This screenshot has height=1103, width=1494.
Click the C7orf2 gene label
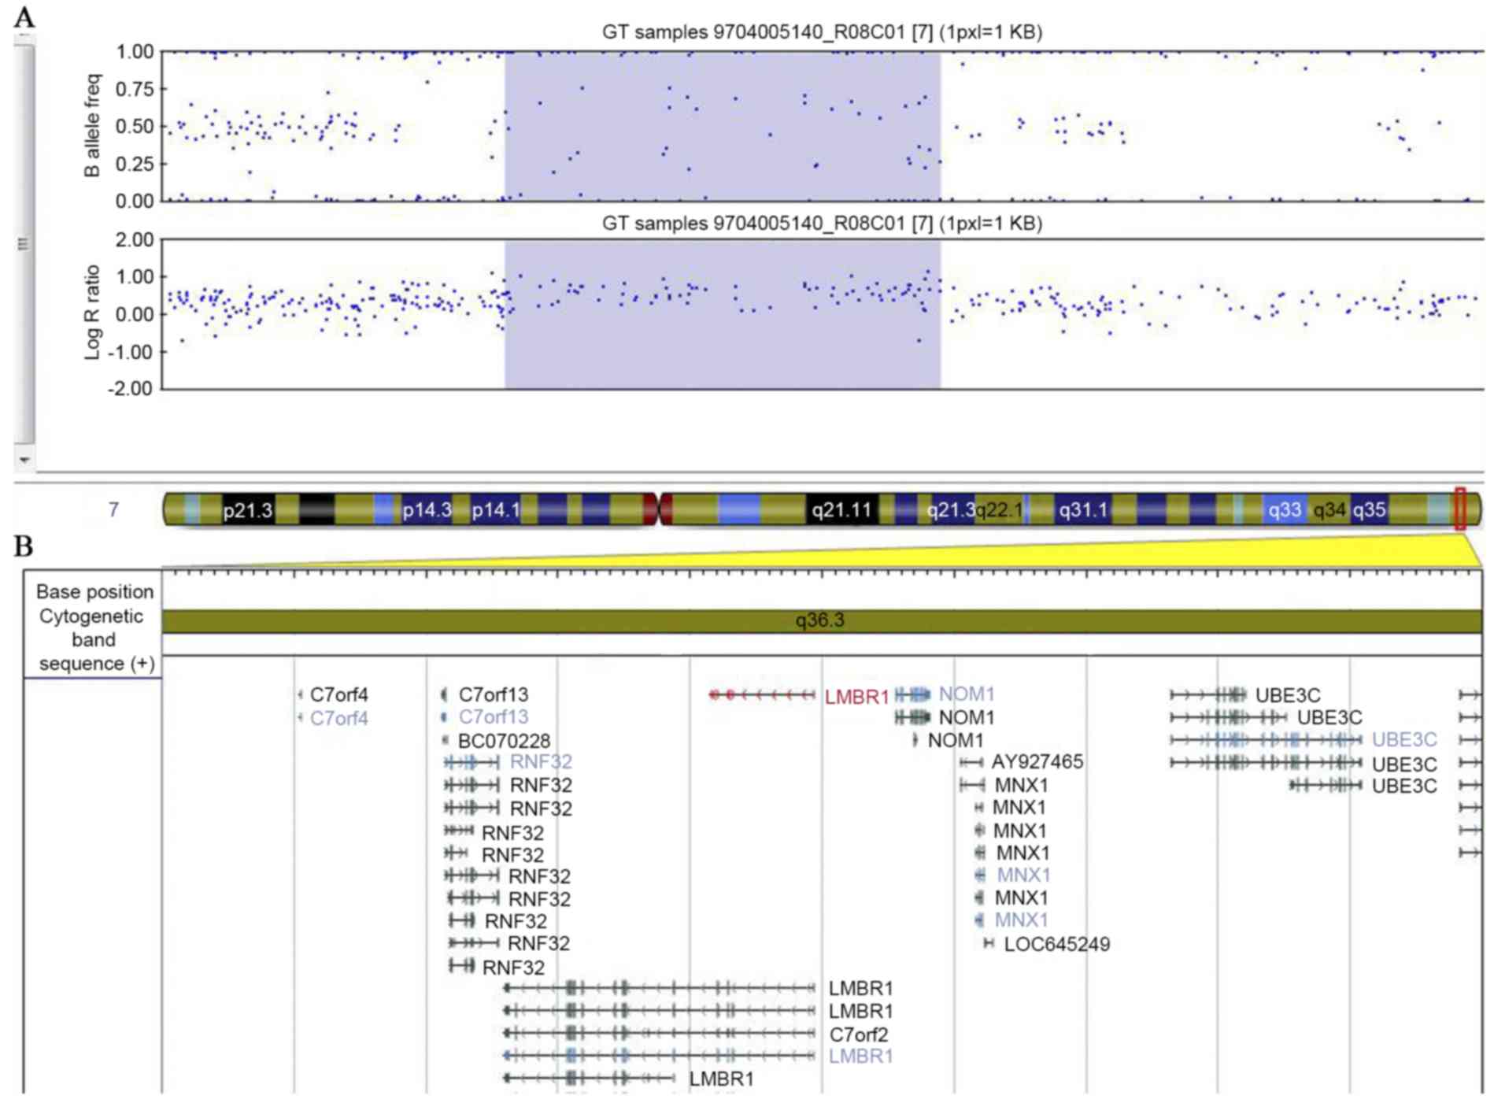point(858,1035)
